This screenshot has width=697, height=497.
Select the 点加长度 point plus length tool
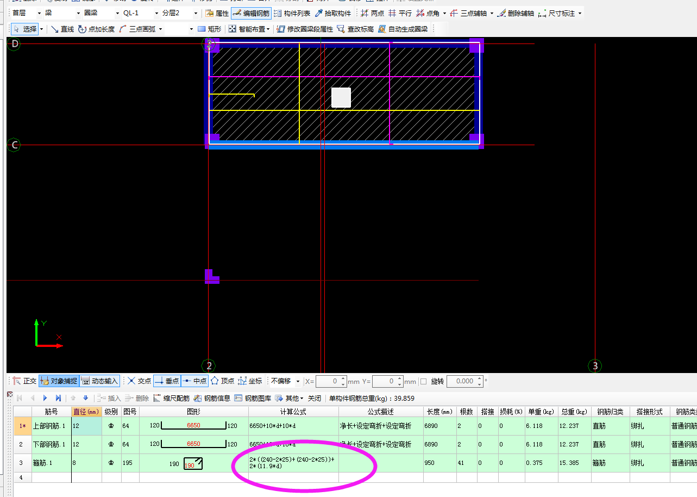pyautogui.click(x=96, y=29)
